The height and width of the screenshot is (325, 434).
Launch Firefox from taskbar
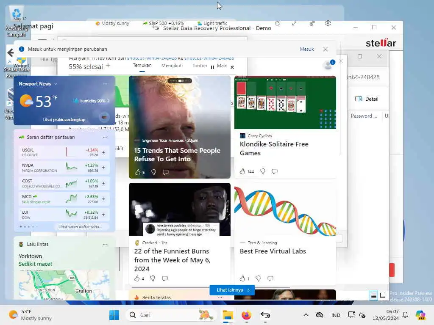[x=246, y=315]
